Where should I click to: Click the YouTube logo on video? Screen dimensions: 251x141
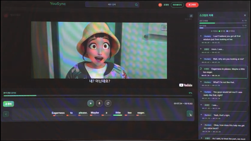click(186, 85)
